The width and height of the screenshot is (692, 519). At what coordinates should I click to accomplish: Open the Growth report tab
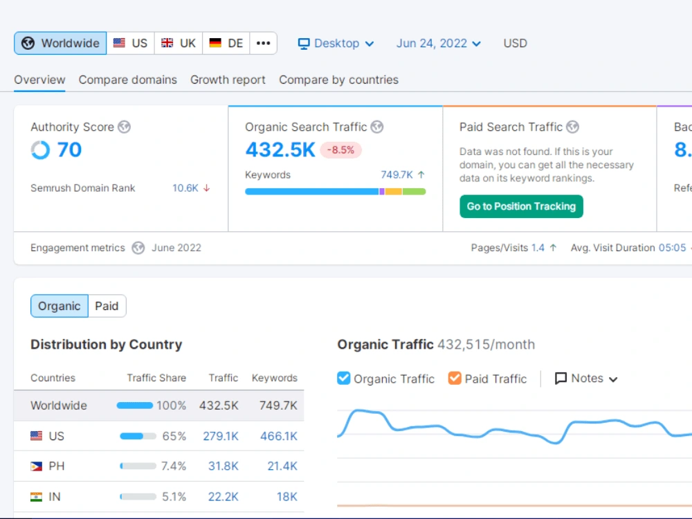click(x=228, y=80)
